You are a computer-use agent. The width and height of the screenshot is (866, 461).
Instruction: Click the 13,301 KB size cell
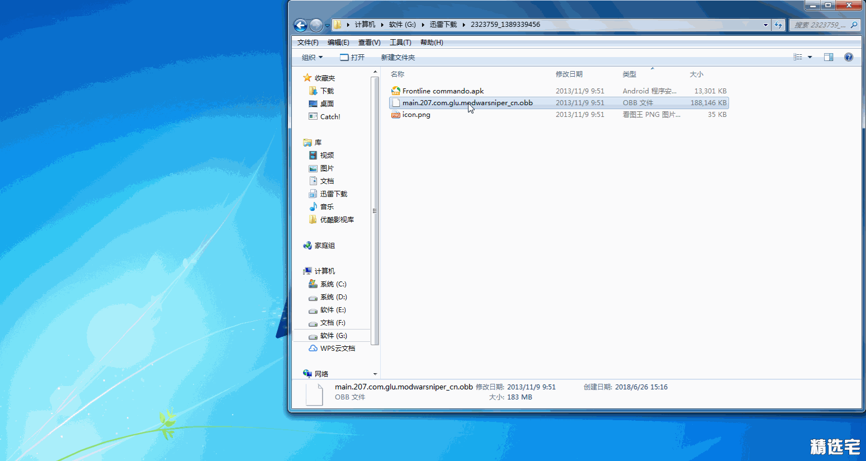click(710, 91)
